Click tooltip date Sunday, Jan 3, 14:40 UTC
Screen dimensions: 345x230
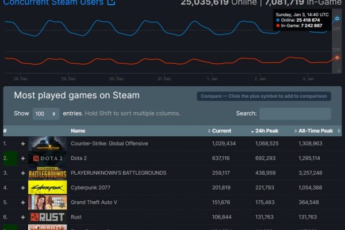click(302, 15)
